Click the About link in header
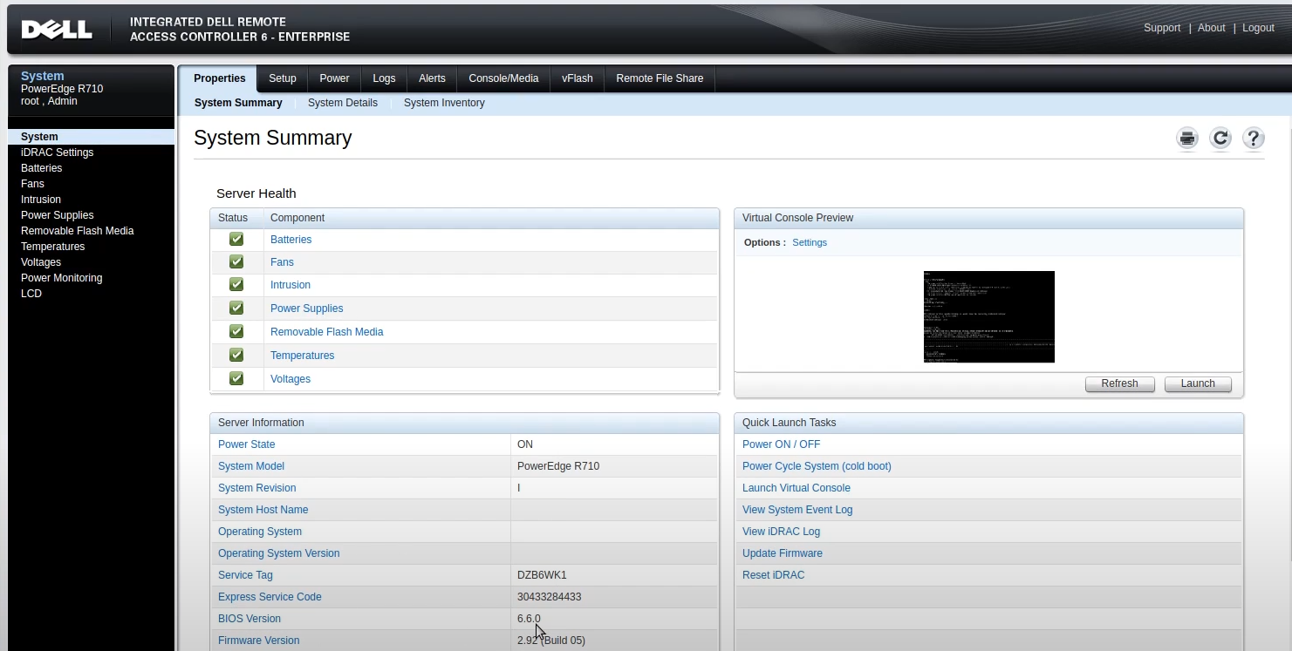This screenshot has width=1292, height=651. point(1211,28)
